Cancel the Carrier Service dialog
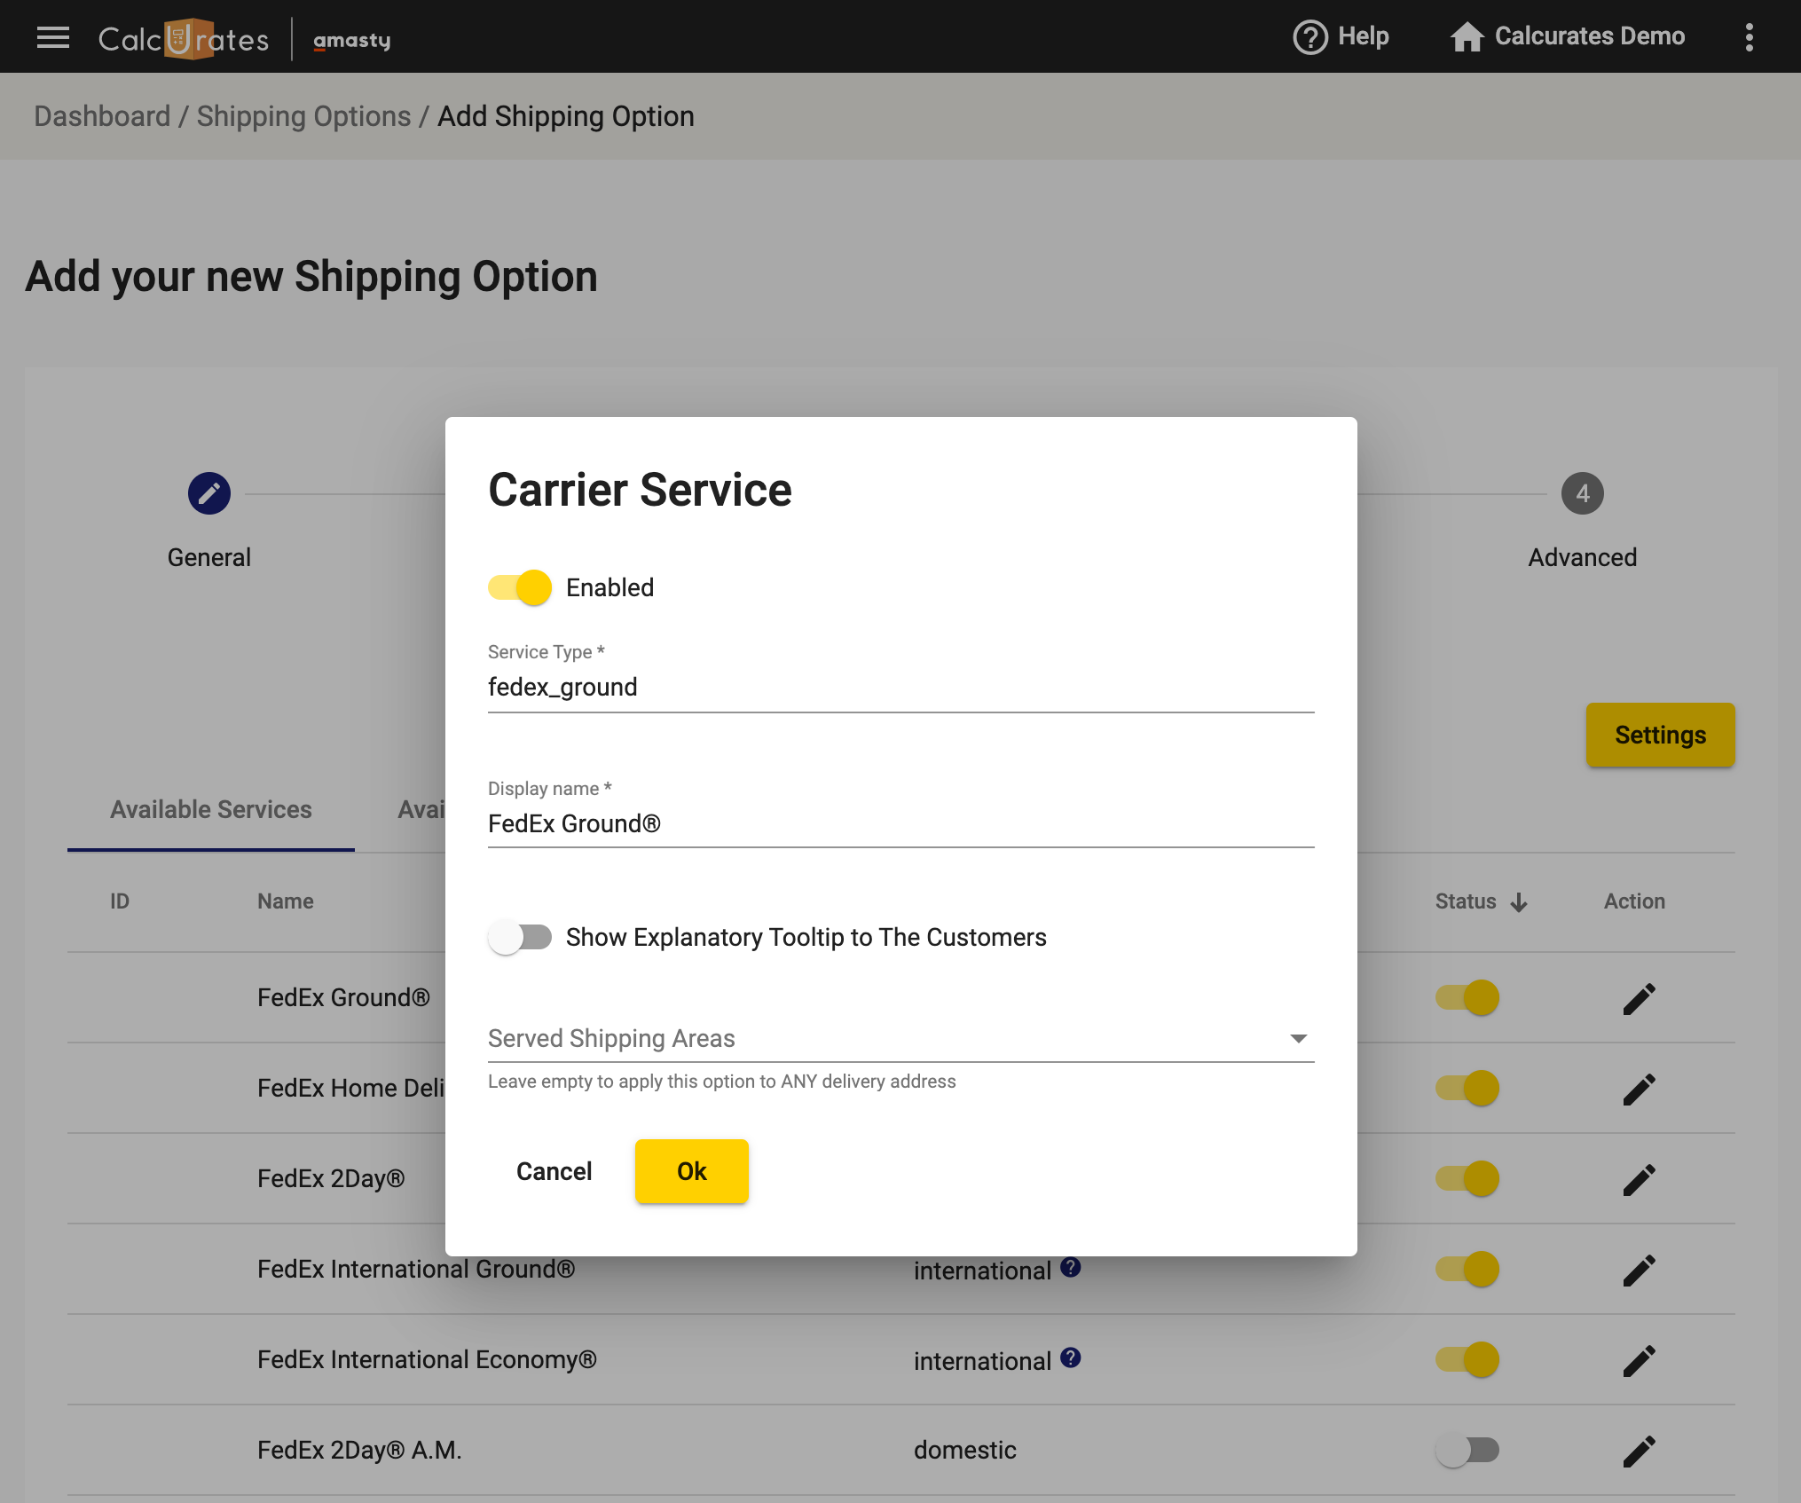 (x=554, y=1171)
